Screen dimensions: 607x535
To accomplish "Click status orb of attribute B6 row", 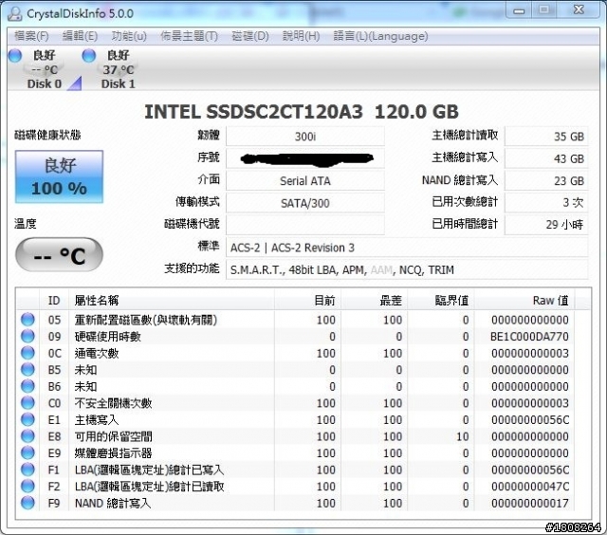I will [x=28, y=386].
